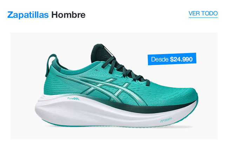The width and height of the screenshot is (228, 148).
Task: Click the dark tongue of the shoe
Action: coord(100,53)
